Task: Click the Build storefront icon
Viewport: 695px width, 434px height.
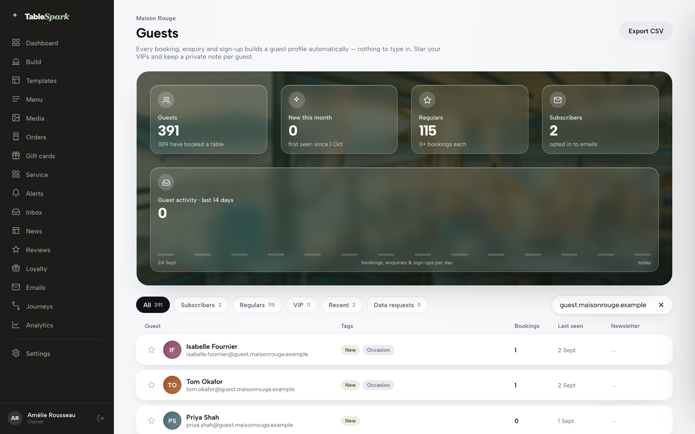Action: click(16, 62)
